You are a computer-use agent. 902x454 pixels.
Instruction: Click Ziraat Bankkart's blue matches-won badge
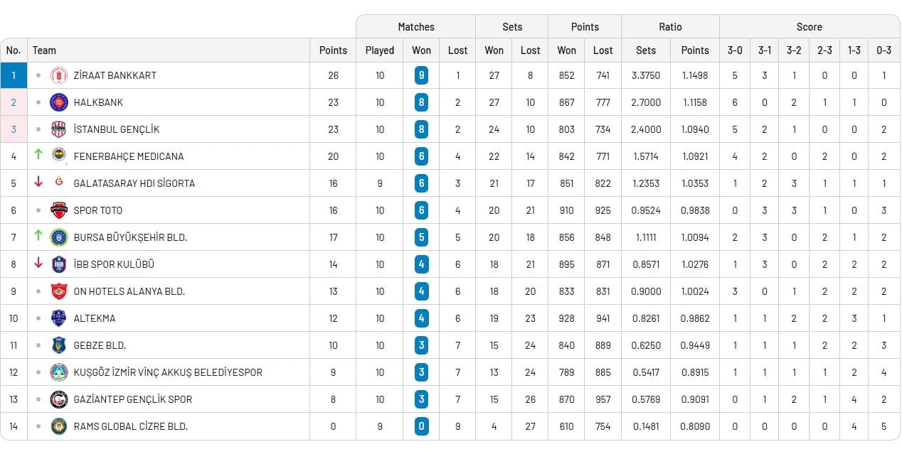[421, 75]
